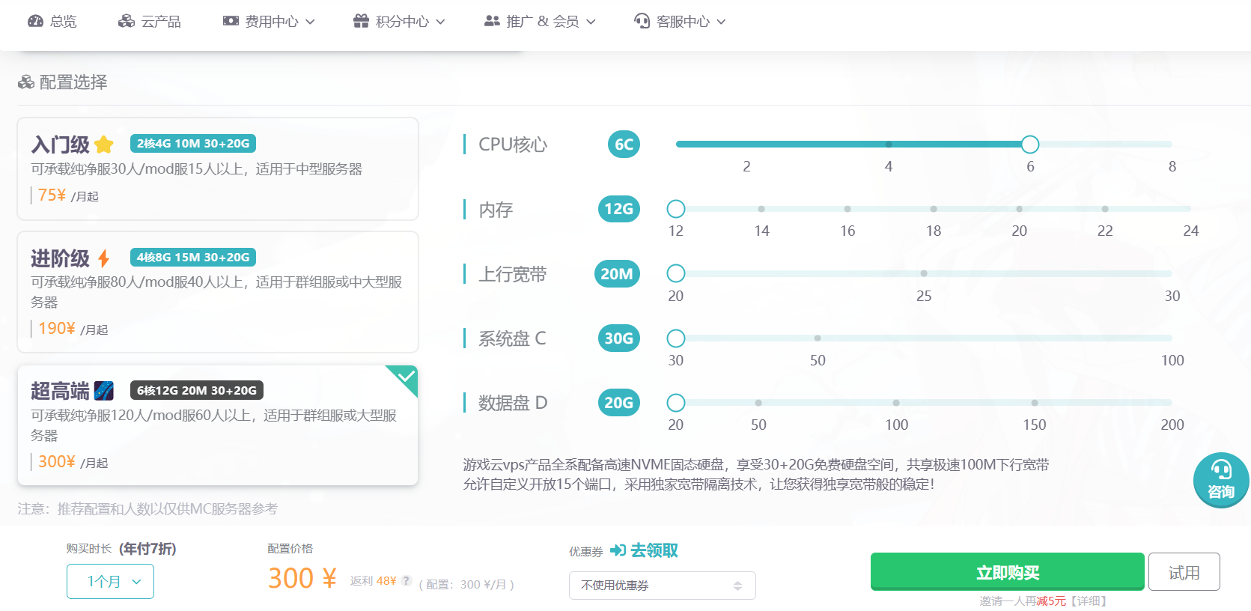Select the 入门级 plan card

(217, 168)
